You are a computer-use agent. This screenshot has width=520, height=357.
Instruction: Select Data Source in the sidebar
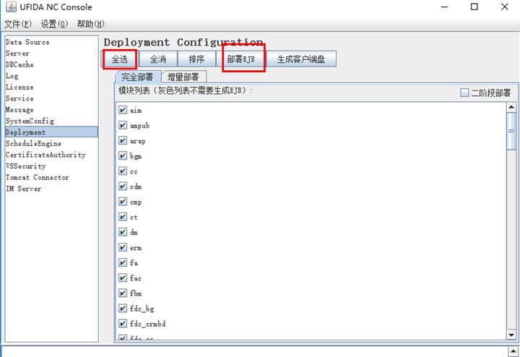[x=51, y=42]
